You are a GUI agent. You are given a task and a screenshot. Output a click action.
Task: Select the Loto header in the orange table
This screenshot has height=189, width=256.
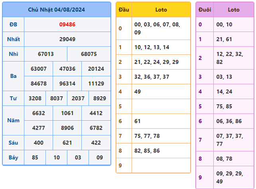161,10
